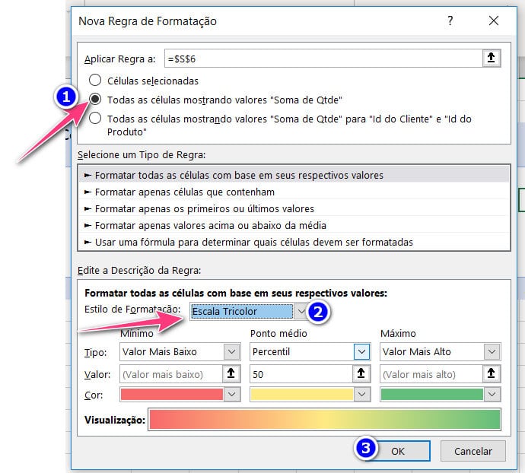Click the range selector icon beside Aplicar Regra a
525x473 pixels.
[x=492, y=59]
